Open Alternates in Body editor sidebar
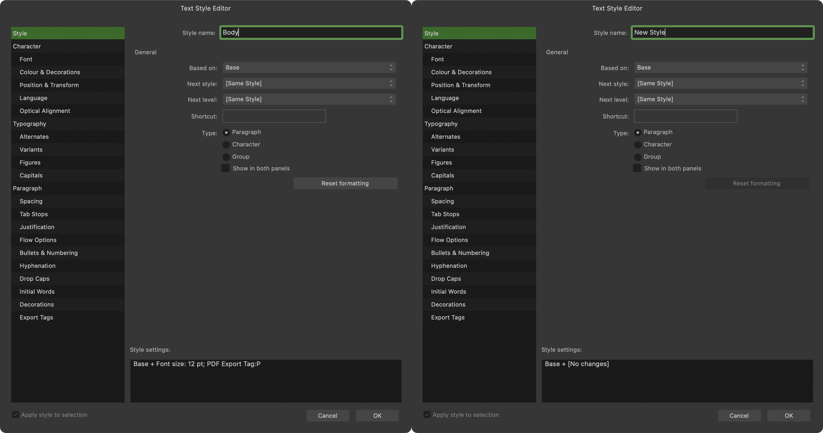This screenshot has height=433, width=823. [x=68, y=136]
